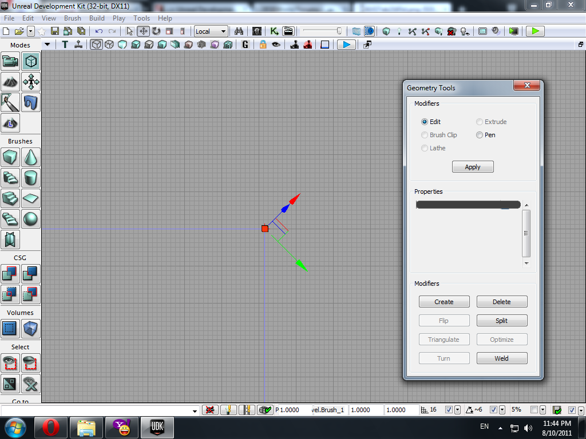Run CSG Deintersect on the brush
586x439 pixels.
31,294
